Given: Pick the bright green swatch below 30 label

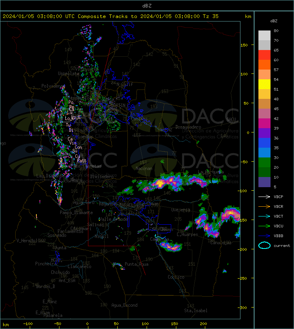Looking at the screenshot, I should (264, 162).
